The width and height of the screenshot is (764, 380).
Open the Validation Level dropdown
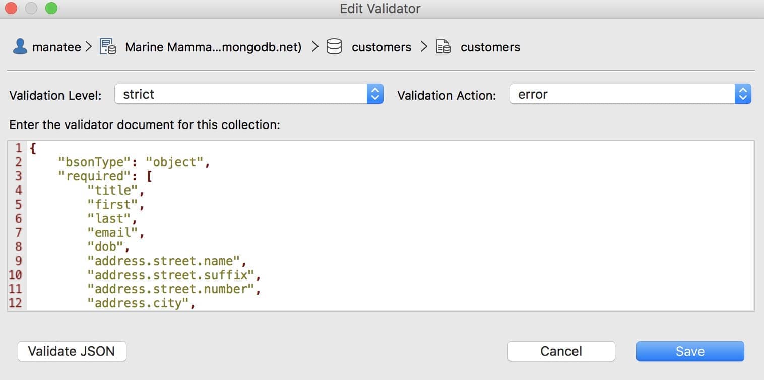pyautogui.click(x=249, y=94)
